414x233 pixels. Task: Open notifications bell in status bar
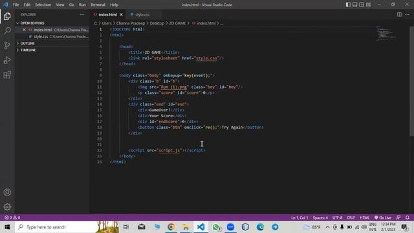click(407, 217)
